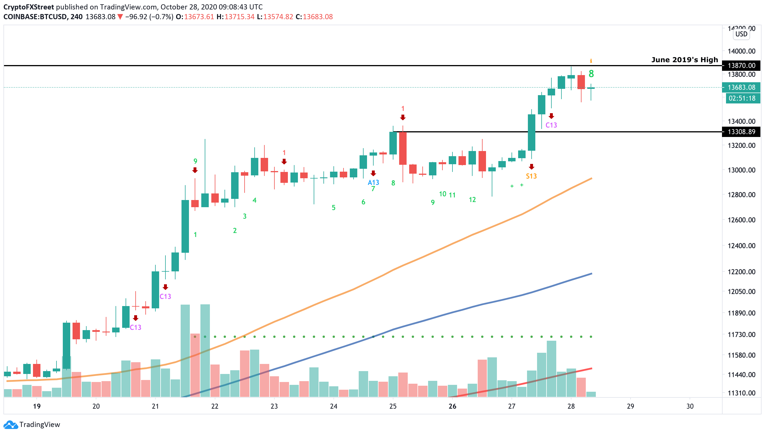Image resolution: width=765 pixels, height=435 pixels.
Task: Click the CryptoFXStreet author name
Action: coord(29,7)
